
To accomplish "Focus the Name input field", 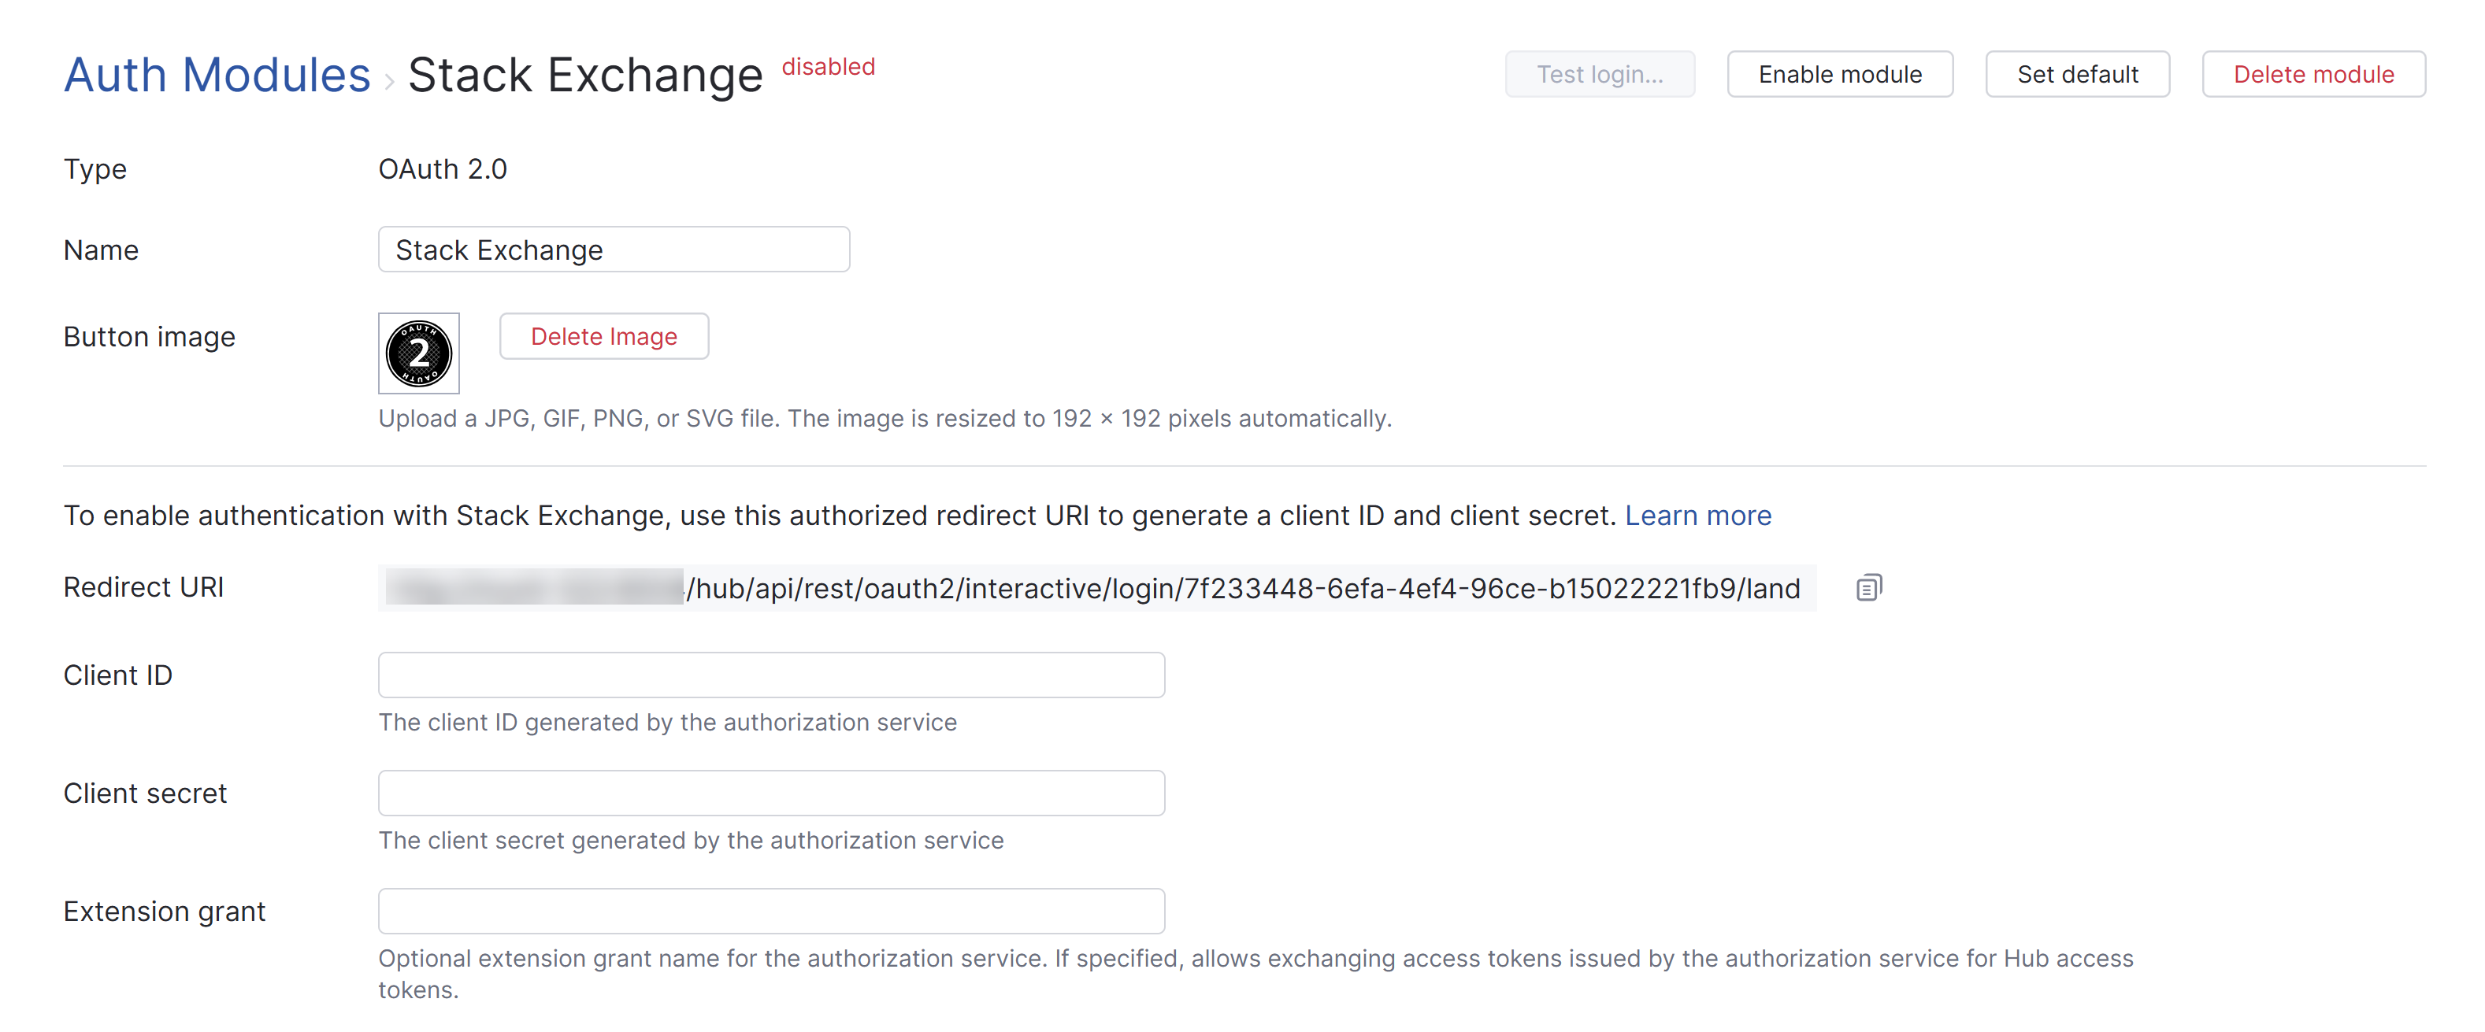I will pyautogui.click(x=614, y=250).
